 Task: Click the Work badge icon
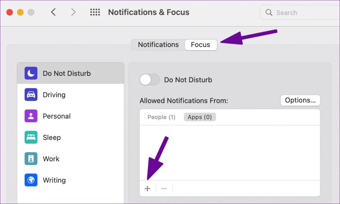pyautogui.click(x=31, y=159)
